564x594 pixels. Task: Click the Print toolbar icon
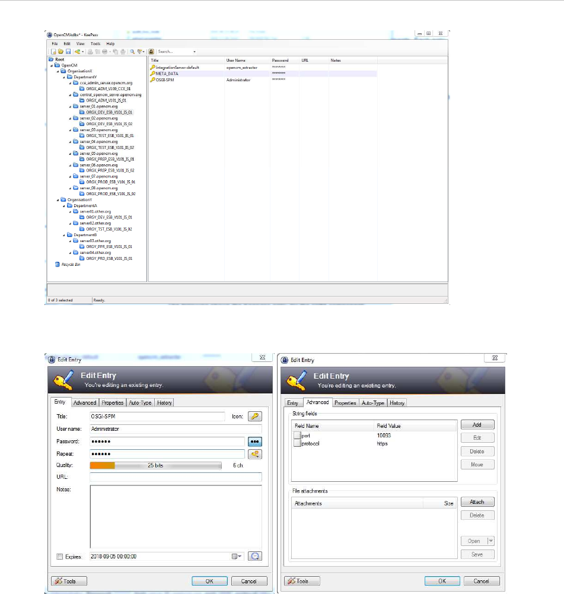[123, 52]
